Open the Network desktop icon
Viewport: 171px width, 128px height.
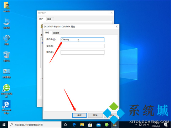click(6, 40)
